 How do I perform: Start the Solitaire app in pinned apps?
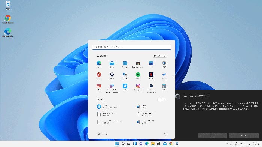click(125, 75)
